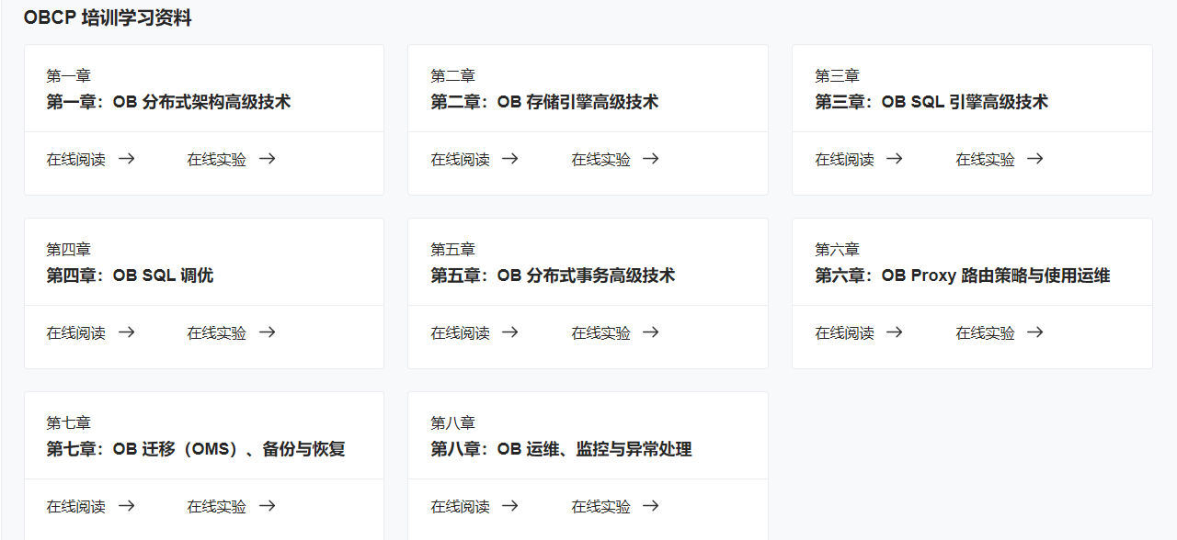Click the arrow icon beside 第八章 在线实验
Image resolution: width=1177 pixels, height=540 pixels.
(x=650, y=506)
